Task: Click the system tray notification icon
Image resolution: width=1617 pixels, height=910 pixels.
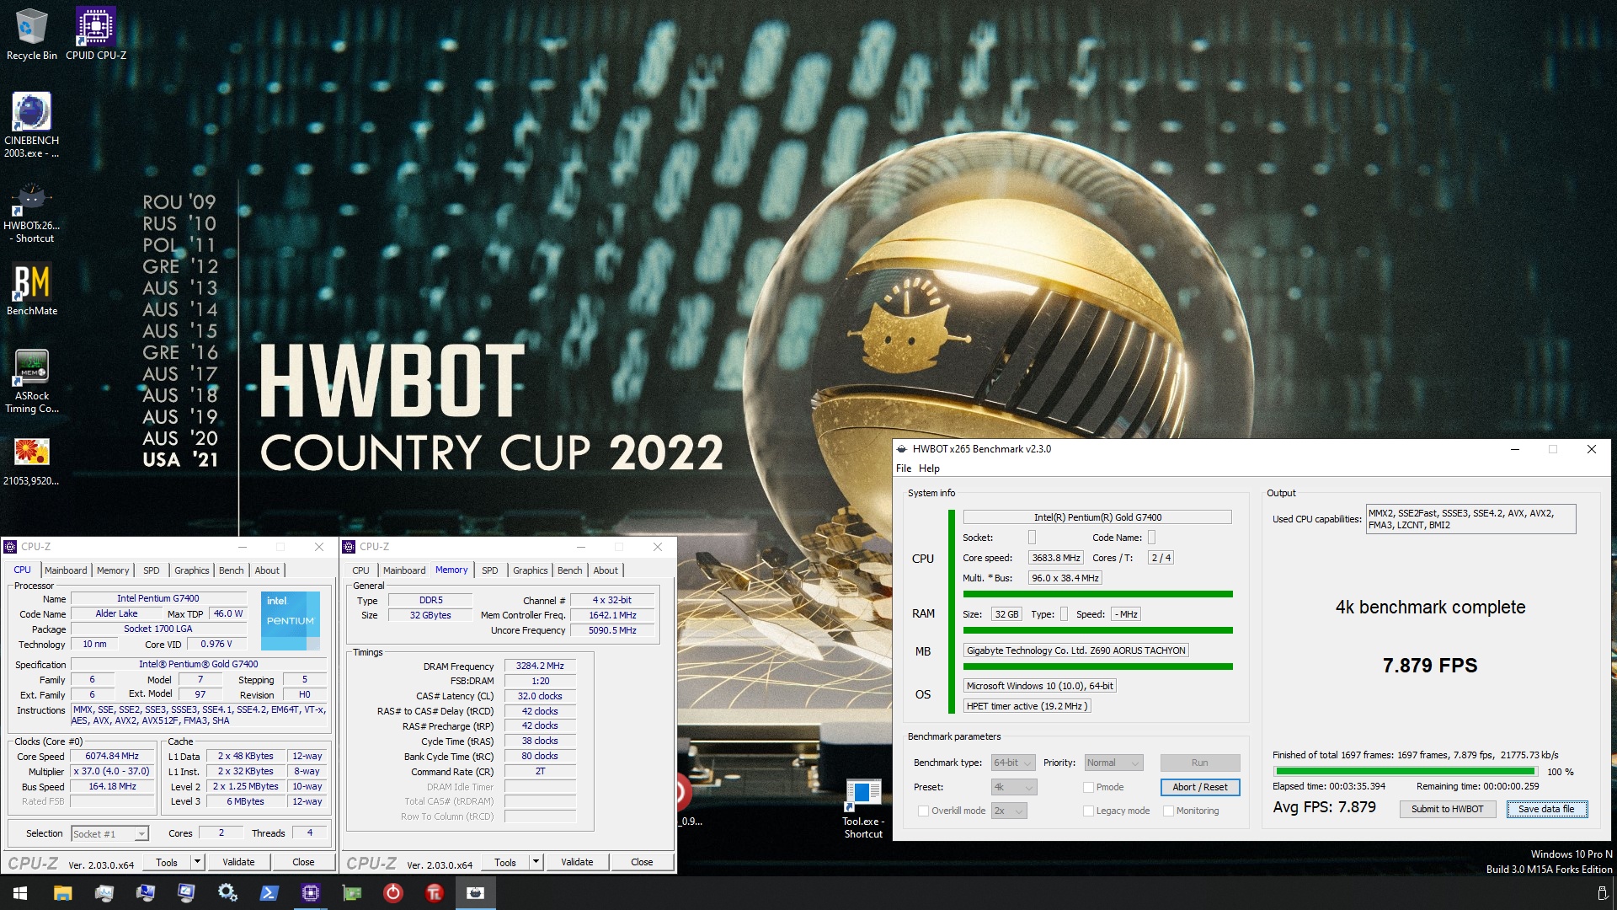Action: pyautogui.click(x=1602, y=893)
